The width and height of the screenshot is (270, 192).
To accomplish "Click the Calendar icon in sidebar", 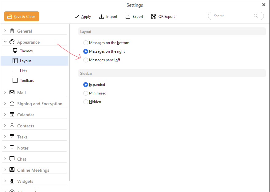I will click(x=12, y=115).
